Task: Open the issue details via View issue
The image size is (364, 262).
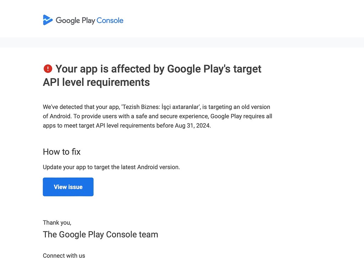Action: (x=68, y=187)
